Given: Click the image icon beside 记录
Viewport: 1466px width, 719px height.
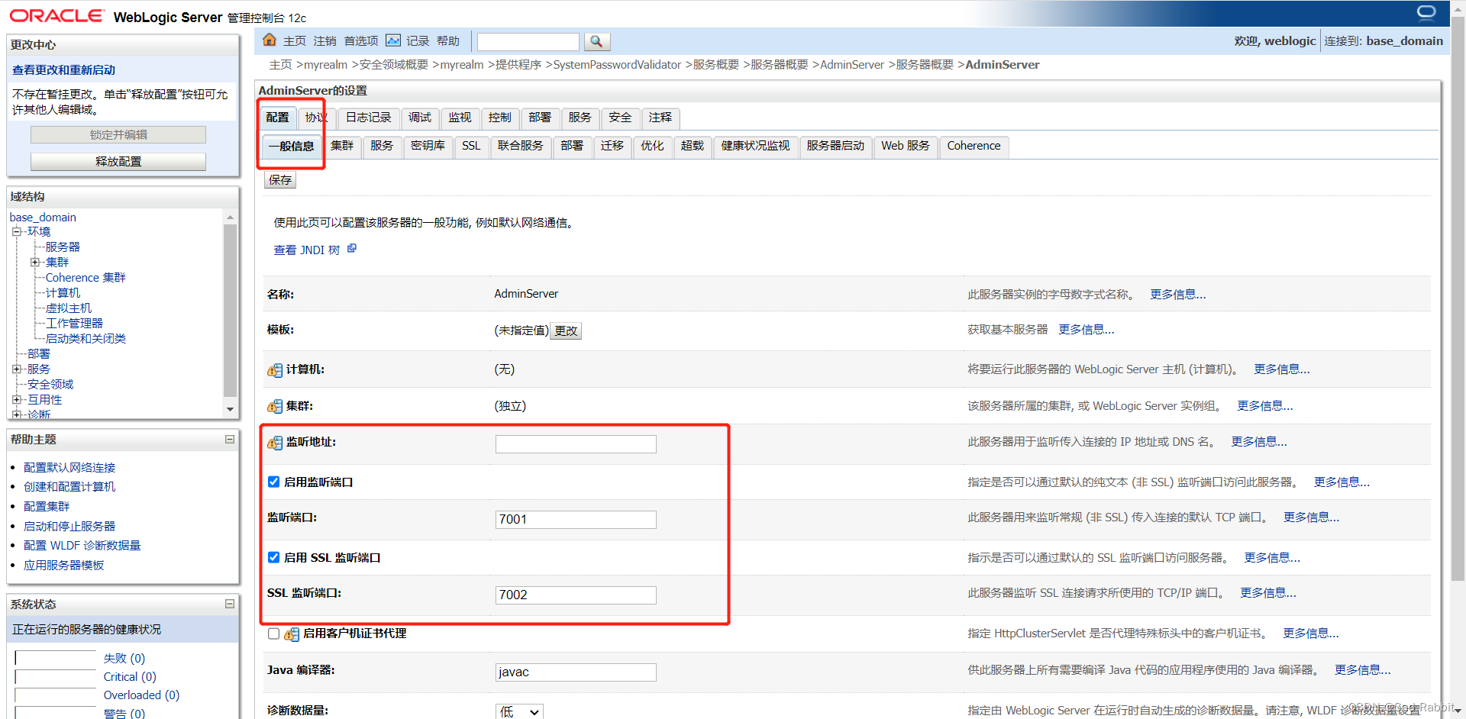Looking at the screenshot, I should 392,40.
